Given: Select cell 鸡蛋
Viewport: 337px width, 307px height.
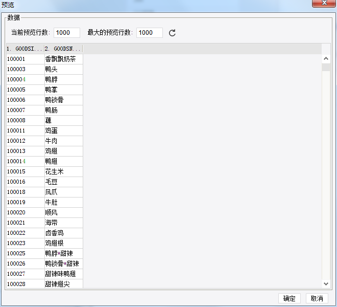Looking at the screenshot, I should (64, 130).
